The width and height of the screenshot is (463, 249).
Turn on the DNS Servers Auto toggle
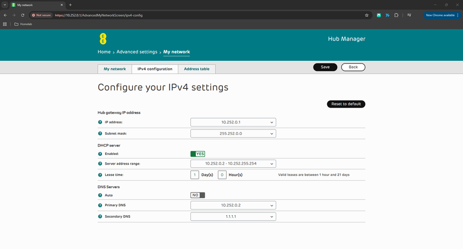click(197, 195)
